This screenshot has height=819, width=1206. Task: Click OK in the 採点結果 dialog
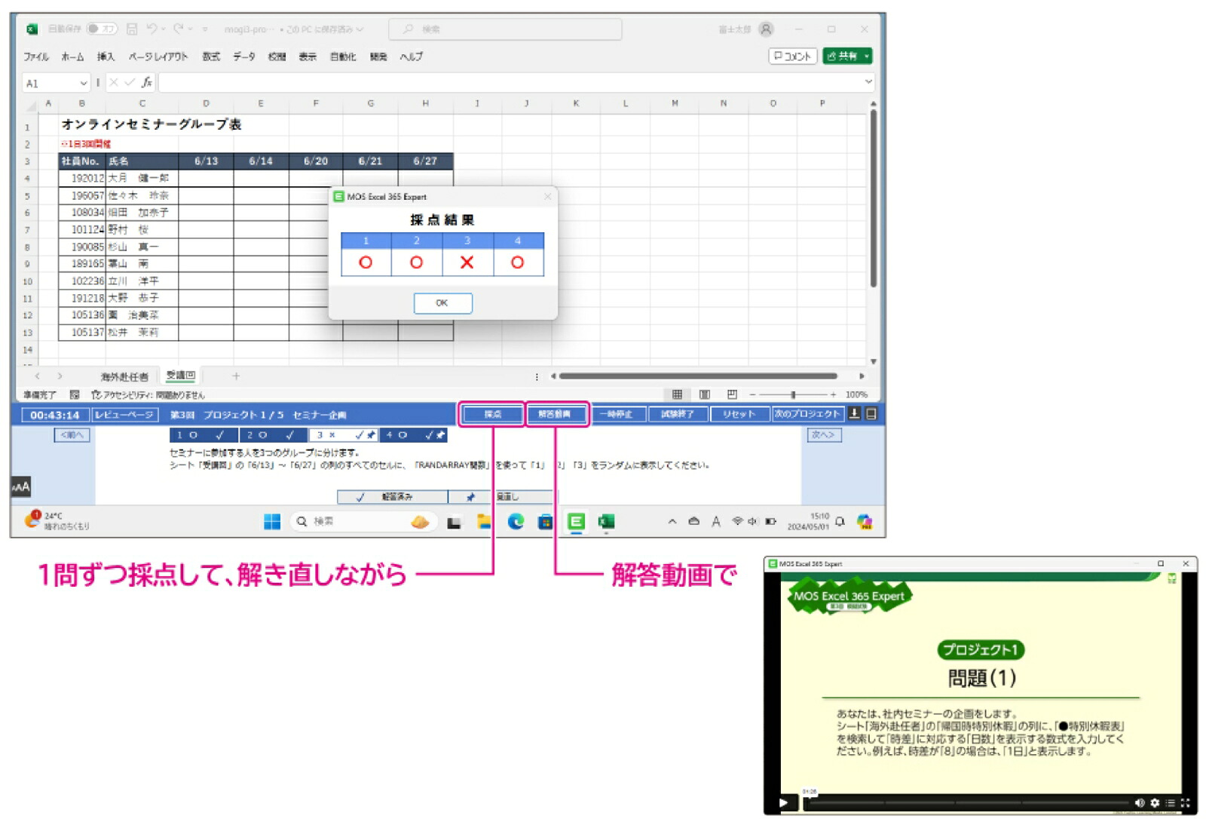(442, 303)
